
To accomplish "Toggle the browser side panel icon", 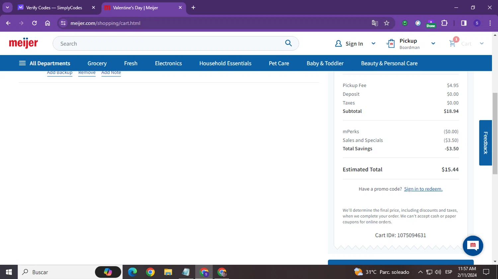I will tap(464, 23).
